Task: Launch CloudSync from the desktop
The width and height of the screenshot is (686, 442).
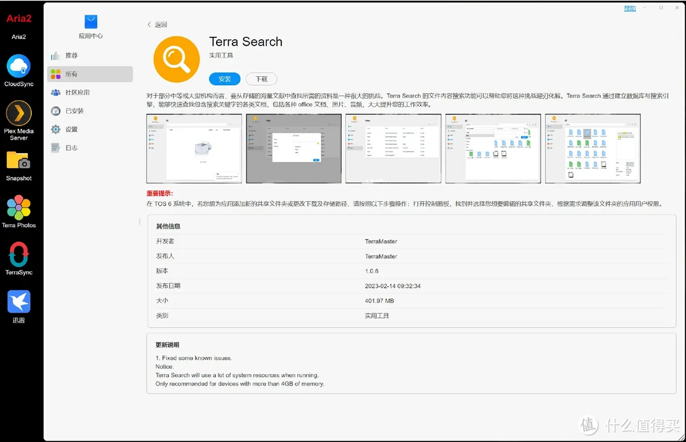Action: (x=18, y=66)
